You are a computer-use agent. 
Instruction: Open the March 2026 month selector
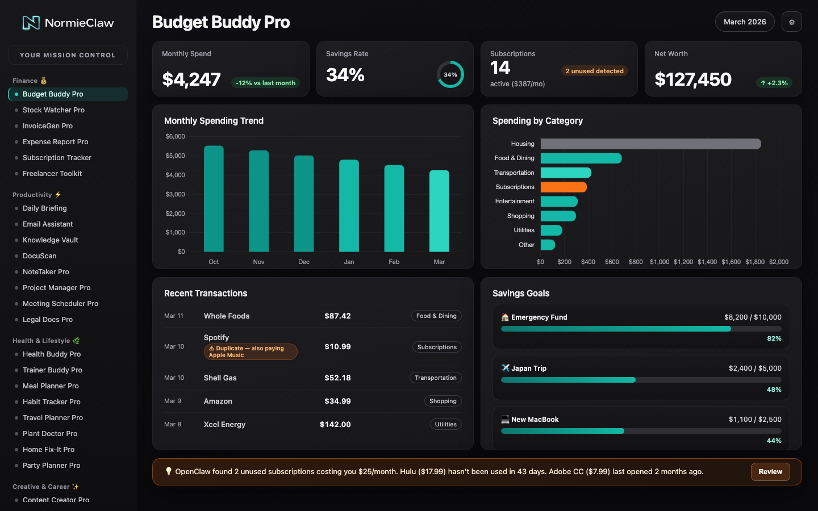[744, 22]
